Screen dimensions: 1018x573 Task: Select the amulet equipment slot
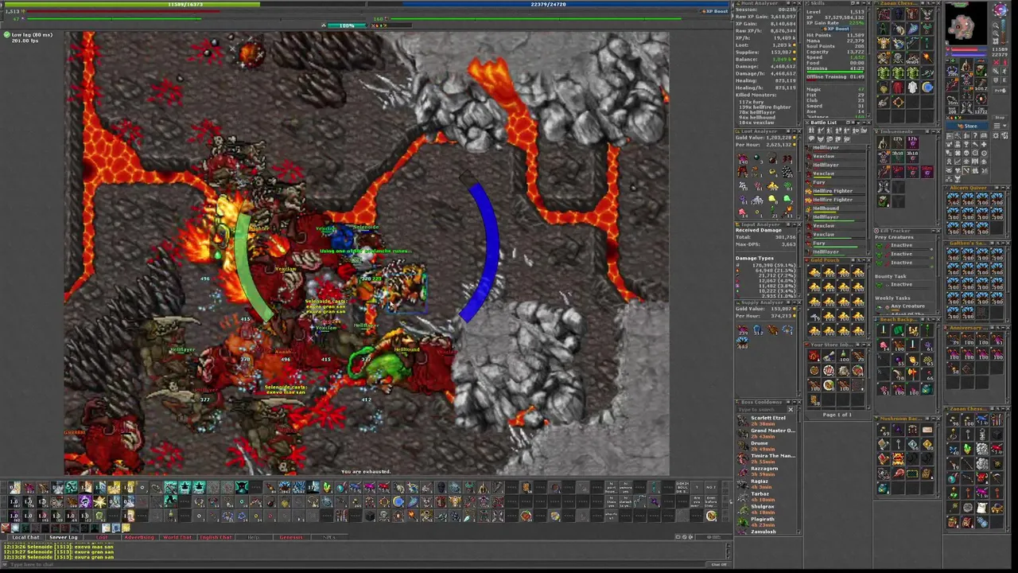point(952,69)
